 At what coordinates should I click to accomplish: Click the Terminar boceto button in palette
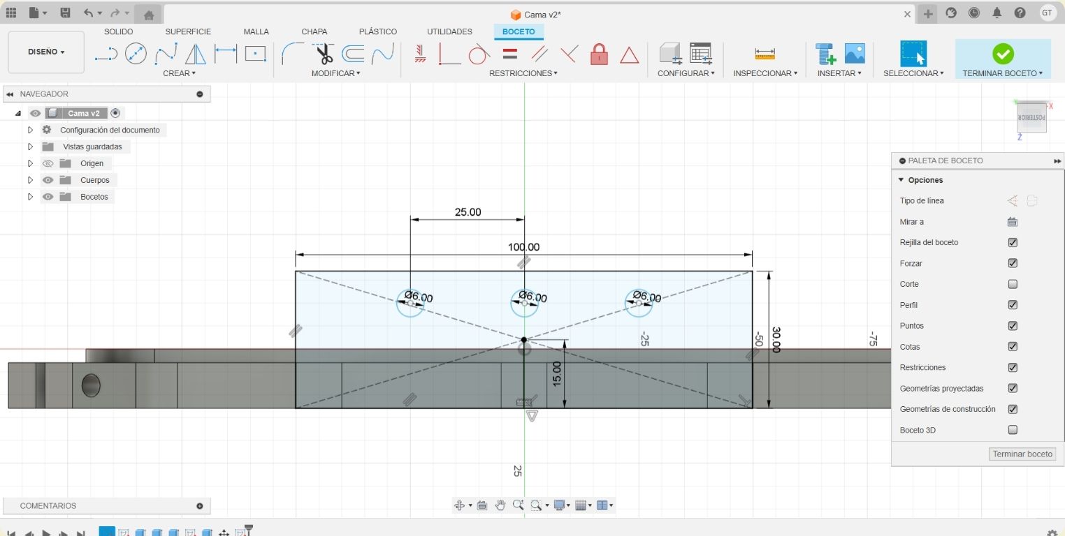coord(1022,454)
